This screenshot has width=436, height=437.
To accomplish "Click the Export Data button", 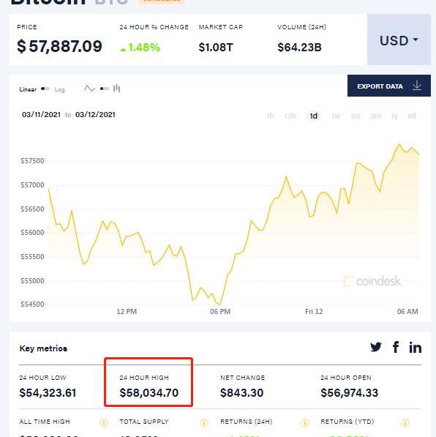I will click(x=389, y=86).
